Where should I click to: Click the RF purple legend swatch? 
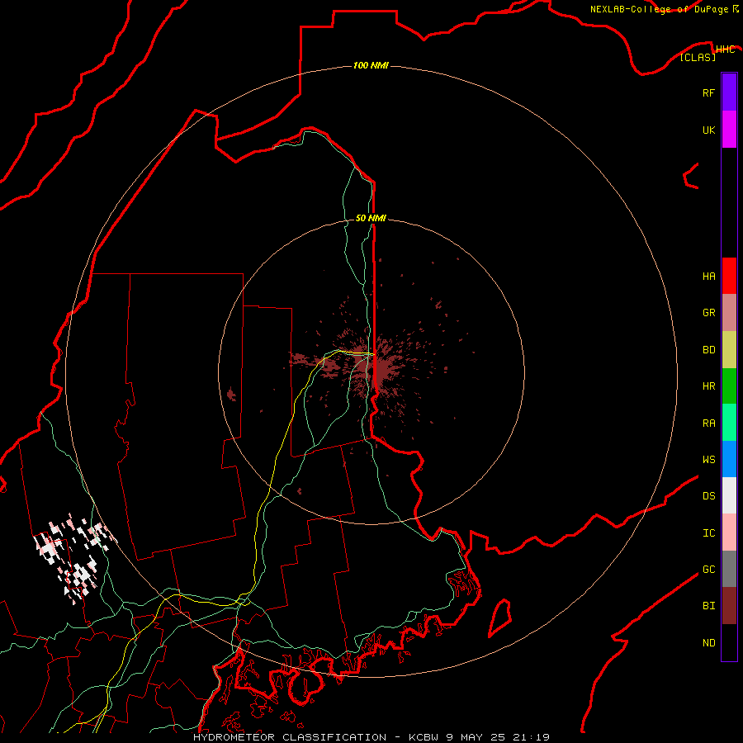729,92
